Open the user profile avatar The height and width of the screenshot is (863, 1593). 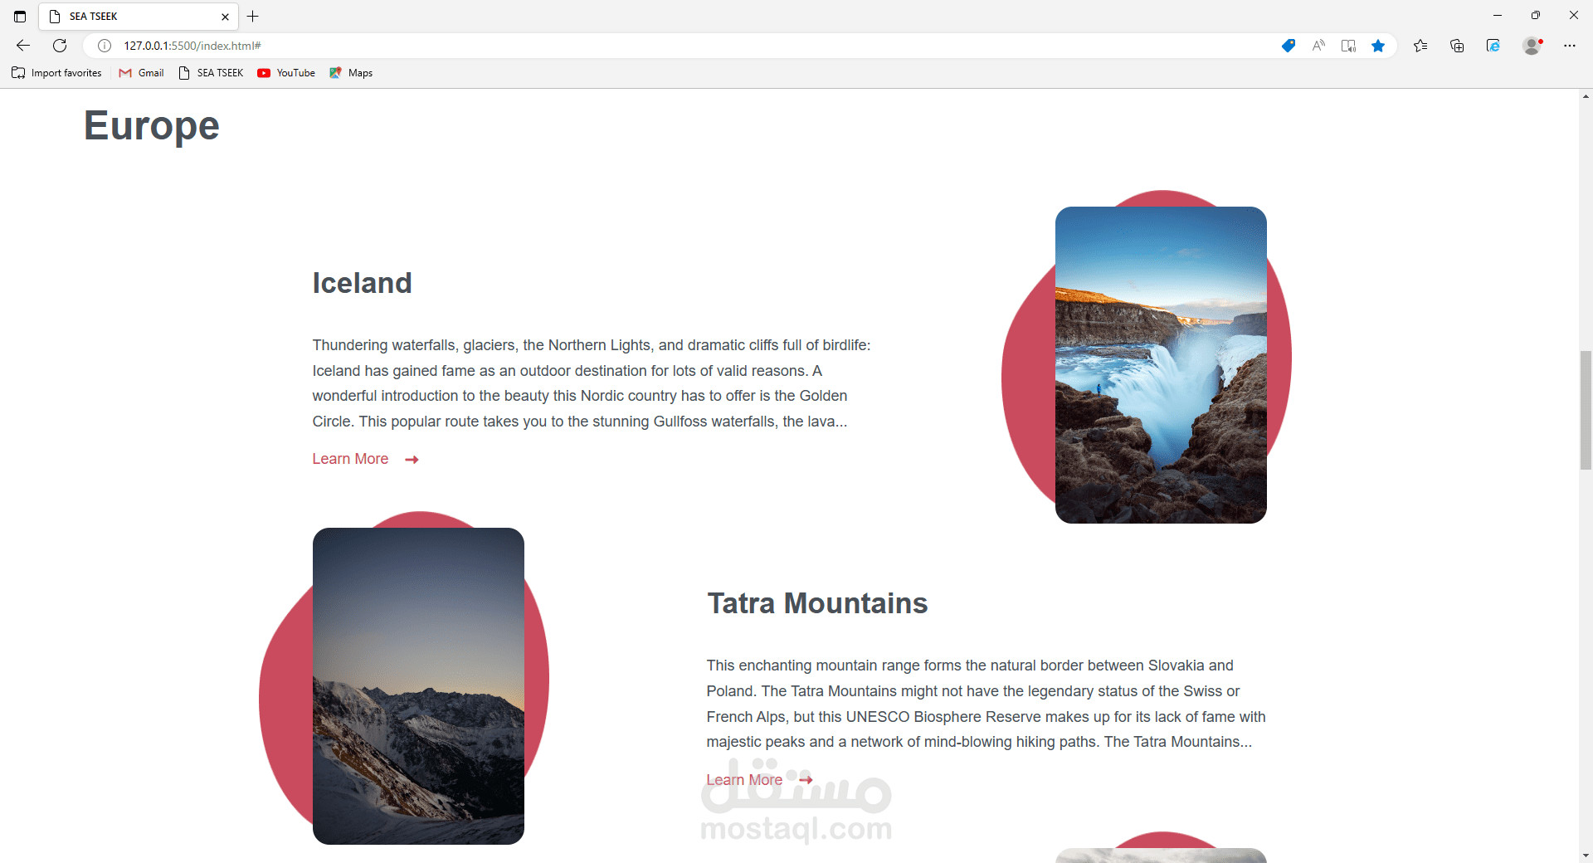(1532, 46)
